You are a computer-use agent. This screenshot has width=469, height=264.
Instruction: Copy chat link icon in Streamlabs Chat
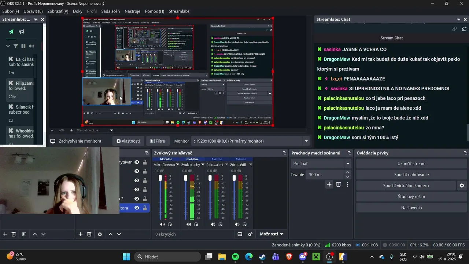[455, 29]
